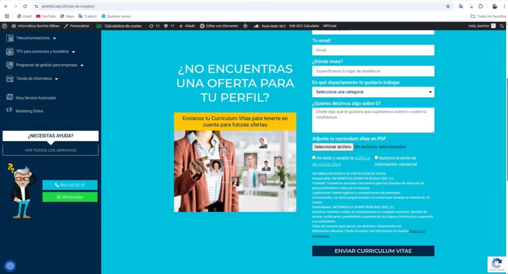
Task: Click the TPV terminal icon in sidebar
Action: click(10, 52)
